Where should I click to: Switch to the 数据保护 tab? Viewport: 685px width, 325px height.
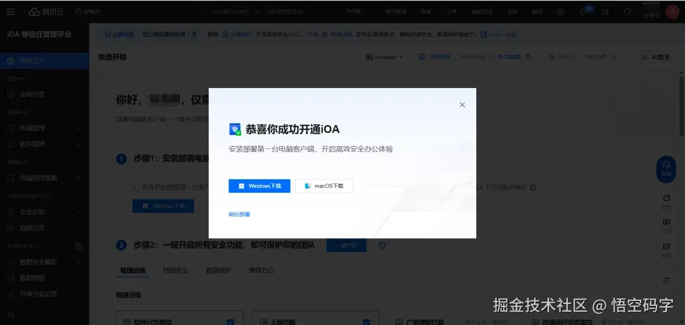coord(218,270)
